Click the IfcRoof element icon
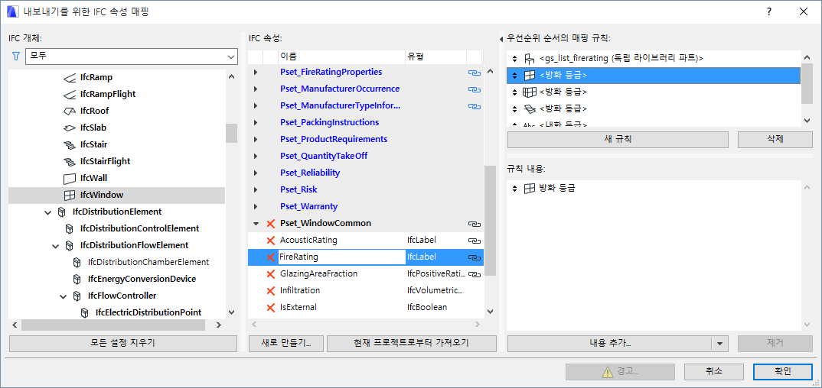Viewport: 822px width, 388px height. (x=69, y=111)
